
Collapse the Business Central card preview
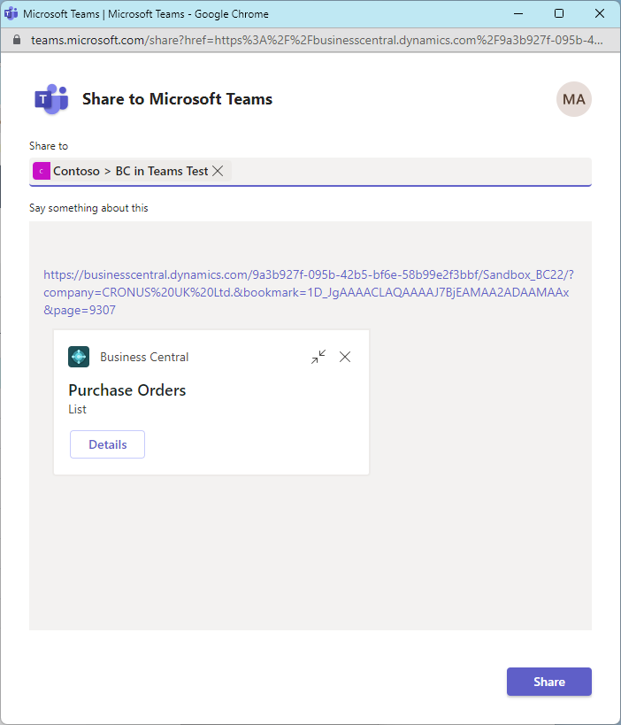[x=318, y=357]
